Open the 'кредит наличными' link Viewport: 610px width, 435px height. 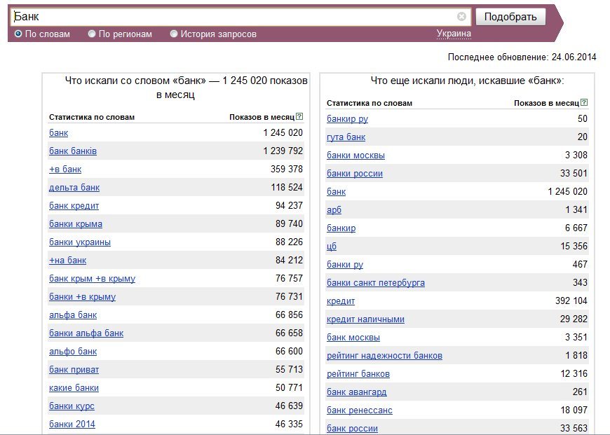pos(366,319)
